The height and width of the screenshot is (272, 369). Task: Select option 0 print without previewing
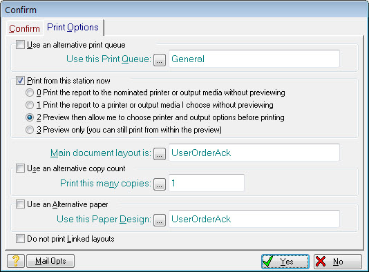click(x=30, y=93)
